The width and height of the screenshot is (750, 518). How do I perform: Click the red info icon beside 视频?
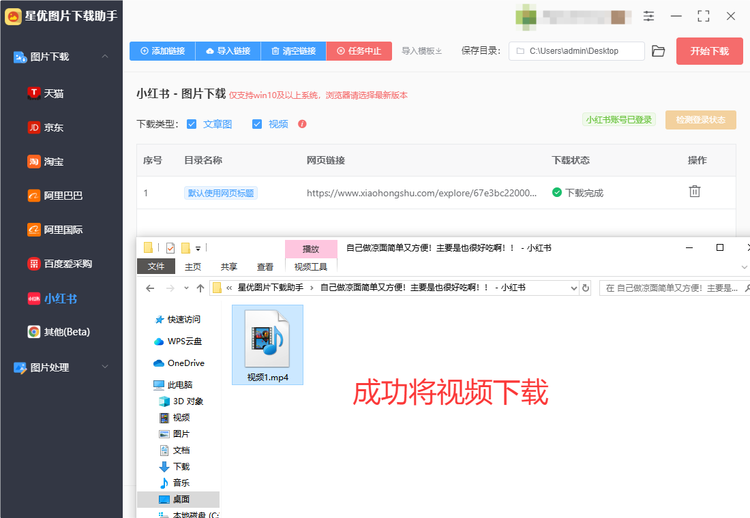tap(302, 124)
